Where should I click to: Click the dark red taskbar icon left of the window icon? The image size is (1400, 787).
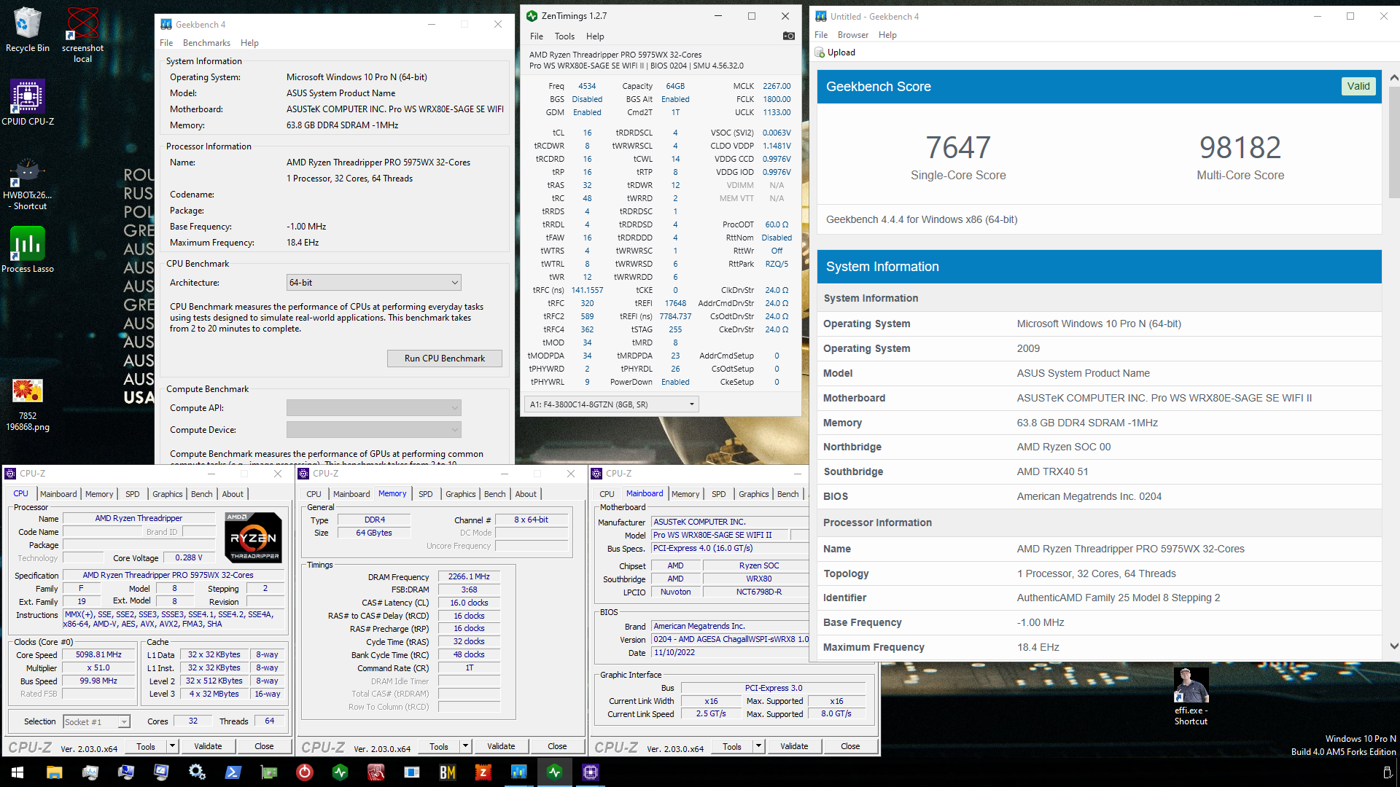point(376,772)
